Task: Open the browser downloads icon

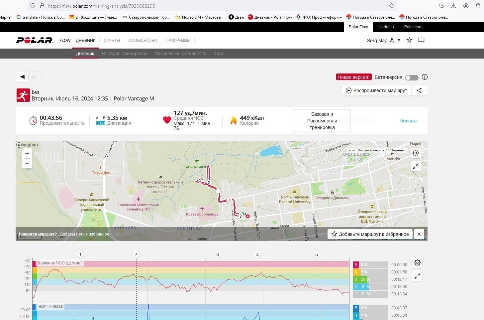Action: tap(453, 6)
